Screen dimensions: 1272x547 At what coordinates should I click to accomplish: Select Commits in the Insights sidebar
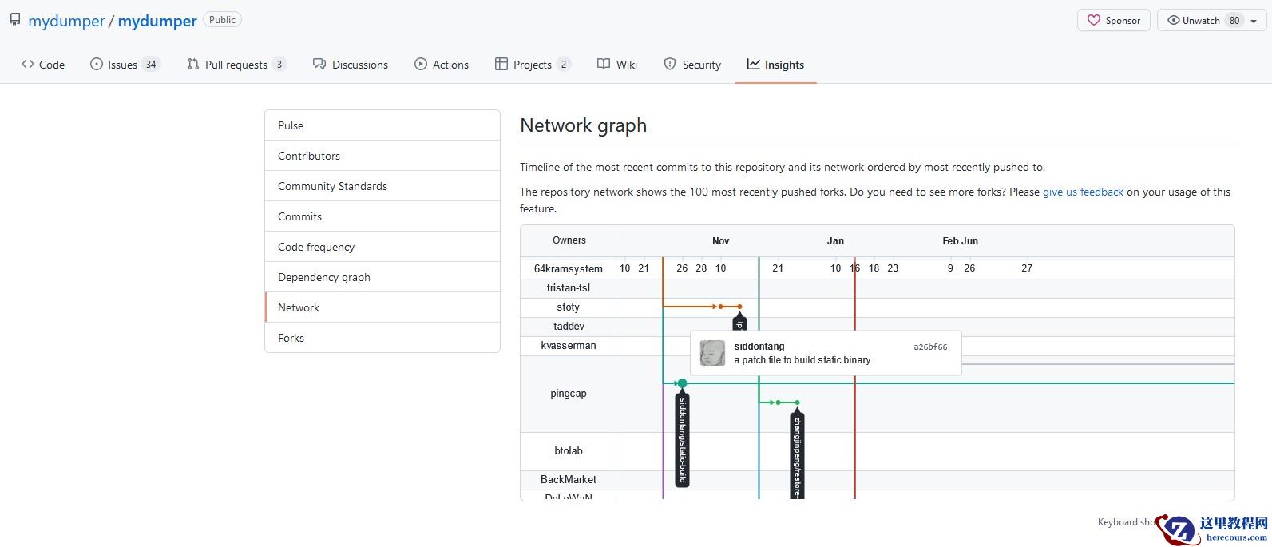pyautogui.click(x=382, y=216)
